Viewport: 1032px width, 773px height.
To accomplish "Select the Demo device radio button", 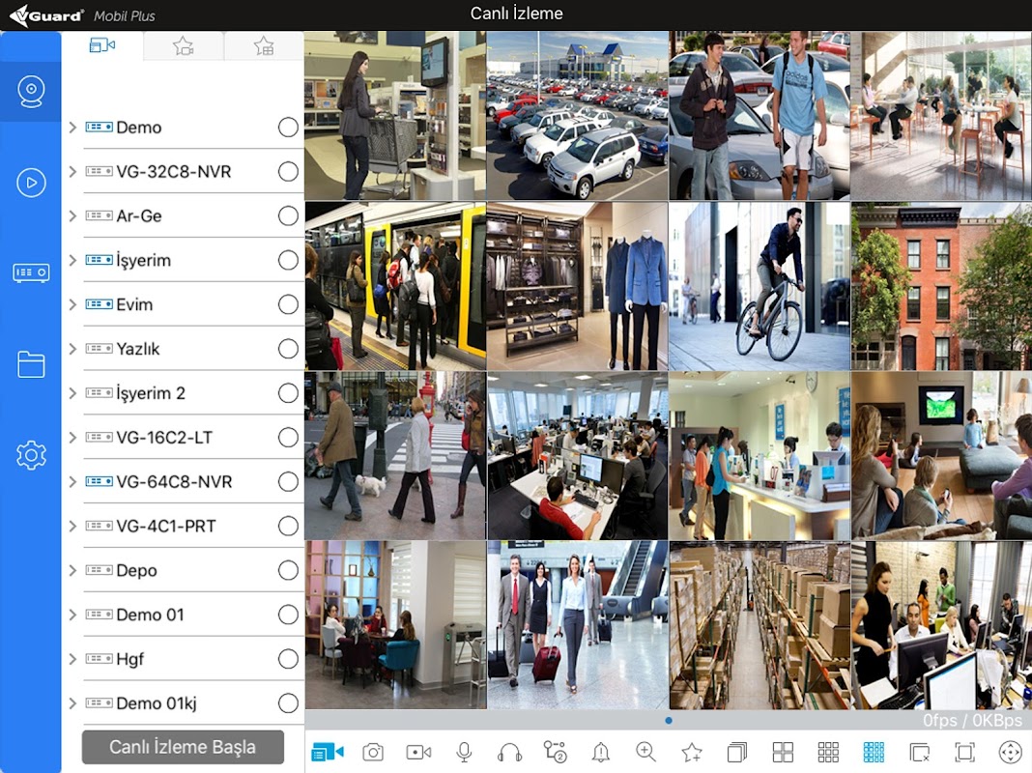I will click(x=288, y=128).
